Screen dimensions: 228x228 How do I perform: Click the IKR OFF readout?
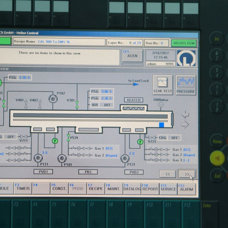coord(102,105)
